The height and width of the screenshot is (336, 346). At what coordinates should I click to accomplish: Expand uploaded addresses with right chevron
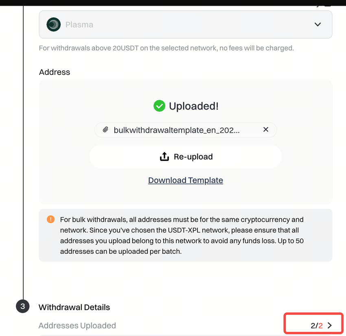(x=330, y=325)
